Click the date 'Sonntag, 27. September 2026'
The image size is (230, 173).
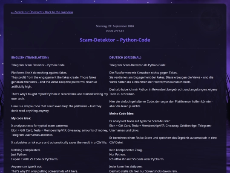pyautogui.click(x=115, y=26)
